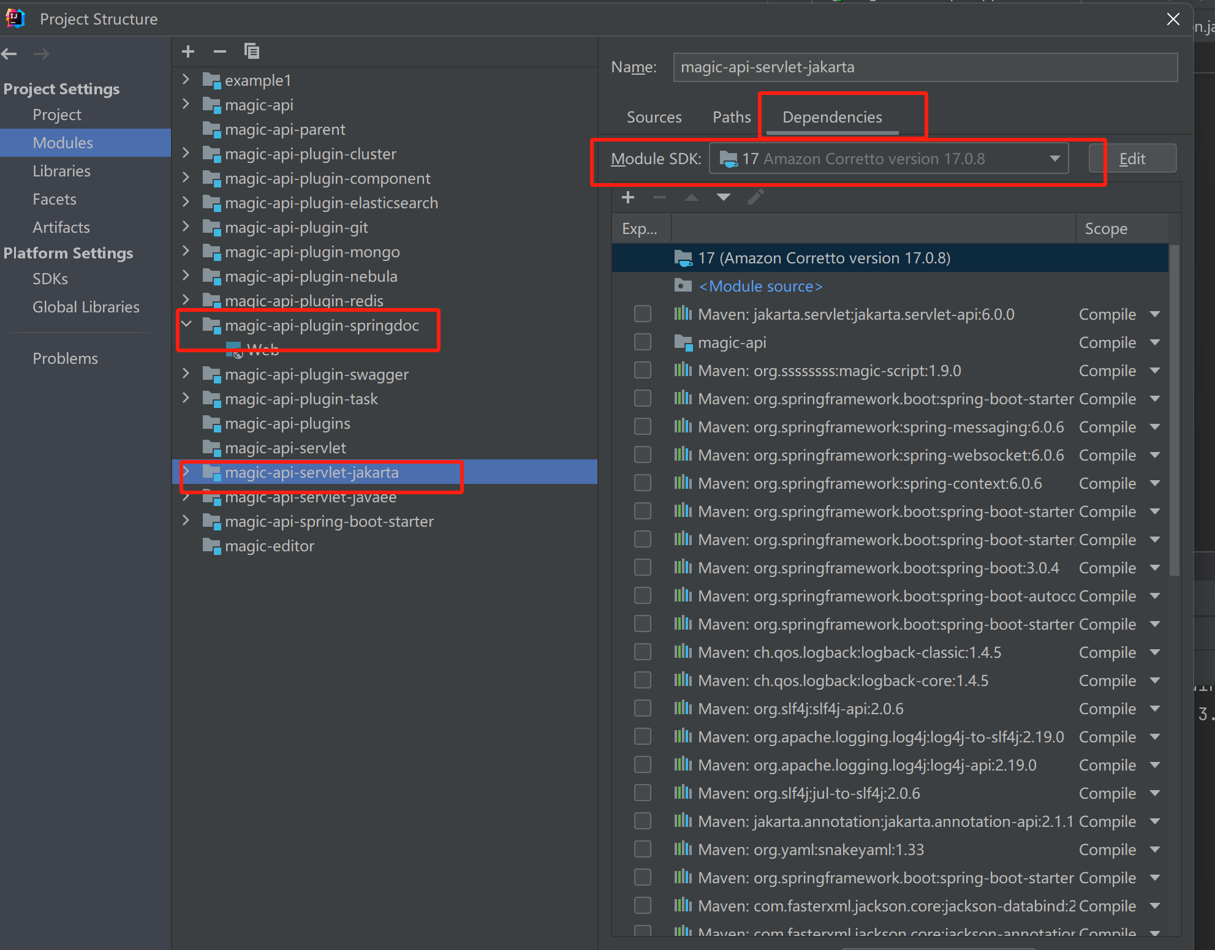Check export box for jakarta.servlet-api dependency
Image resolution: width=1215 pixels, height=950 pixels.
tap(642, 314)
